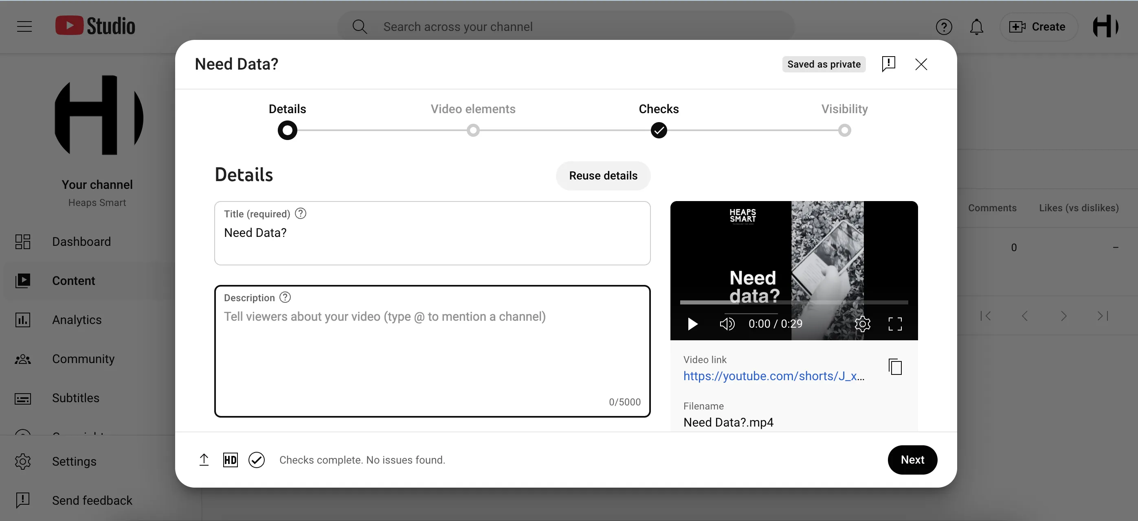Viewport: 1138px width, 521px height.
Task: Click the Saved as private badge
Action: click(824, 64)
